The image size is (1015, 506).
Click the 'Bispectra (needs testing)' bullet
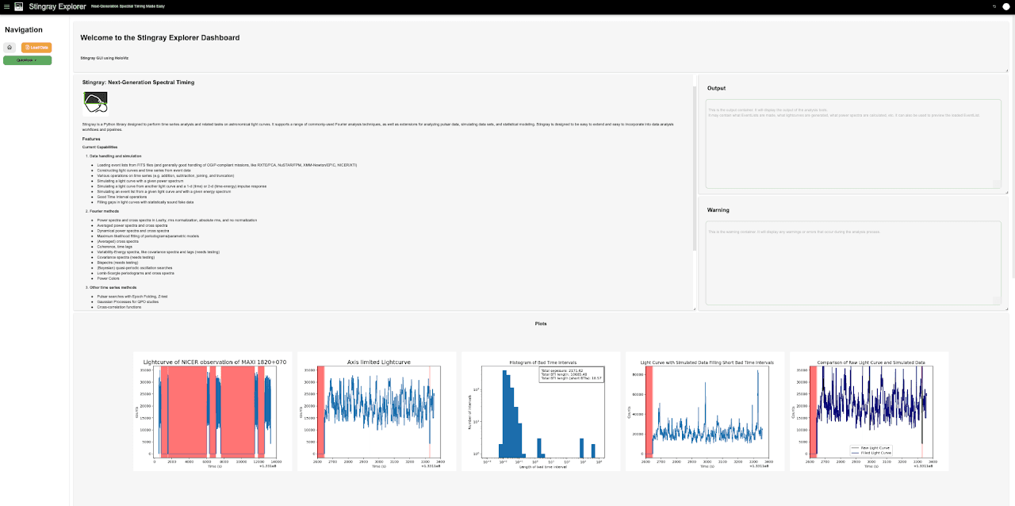click(117, 263)
